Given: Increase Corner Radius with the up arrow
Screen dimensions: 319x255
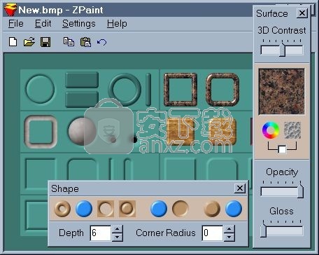Looking at the screenshot, I should (x=229, y=229).
